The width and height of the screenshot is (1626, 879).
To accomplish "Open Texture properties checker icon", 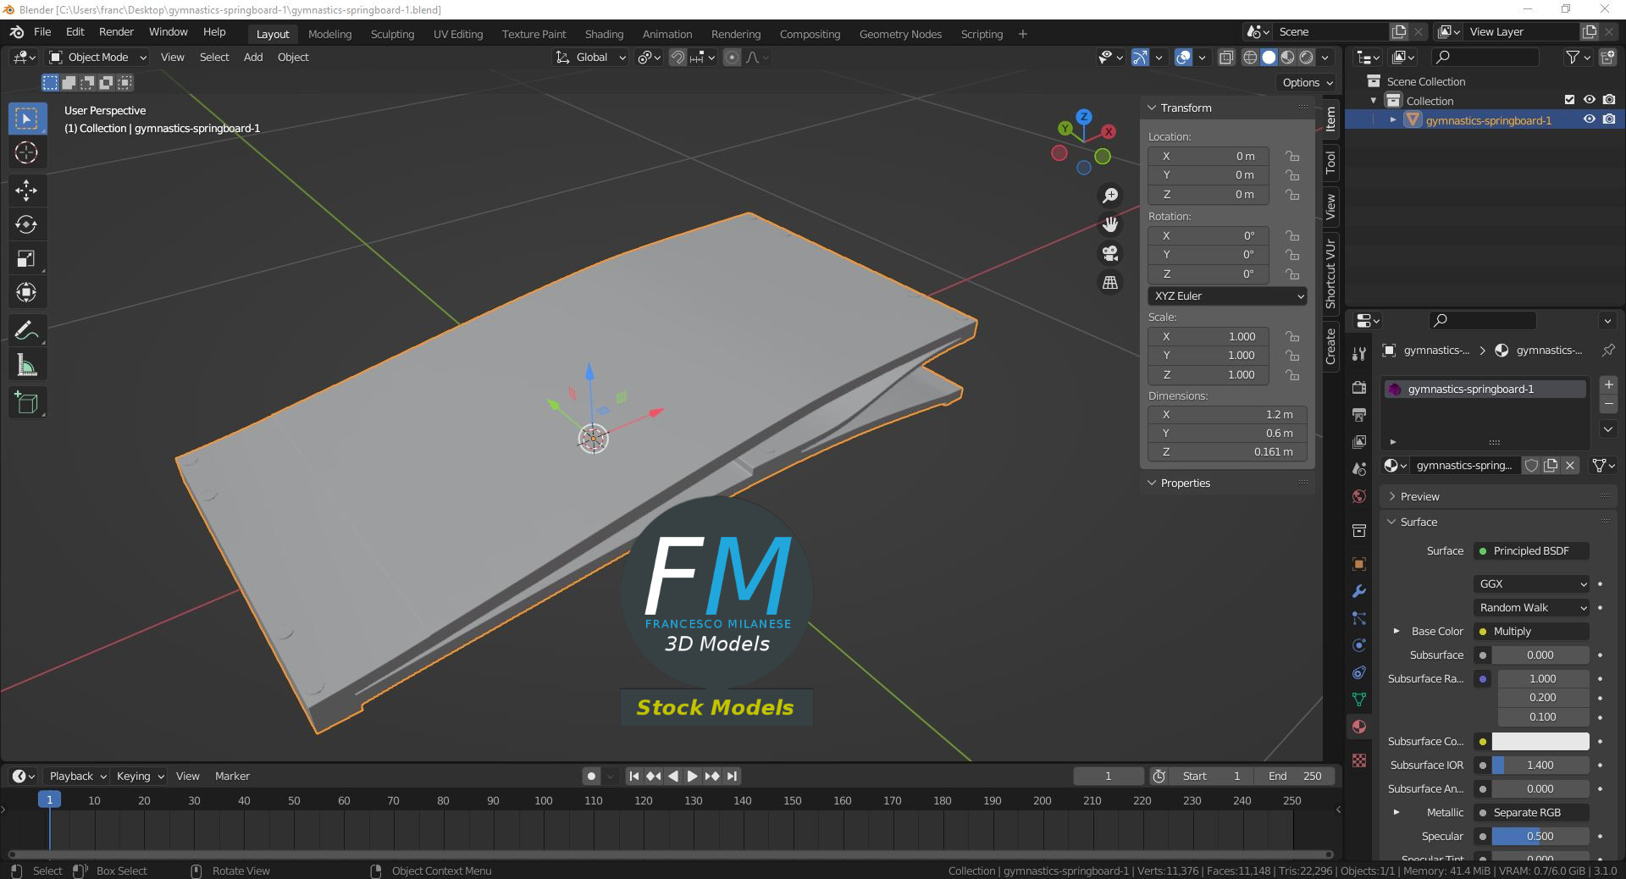I will [x=1359, y=760].
